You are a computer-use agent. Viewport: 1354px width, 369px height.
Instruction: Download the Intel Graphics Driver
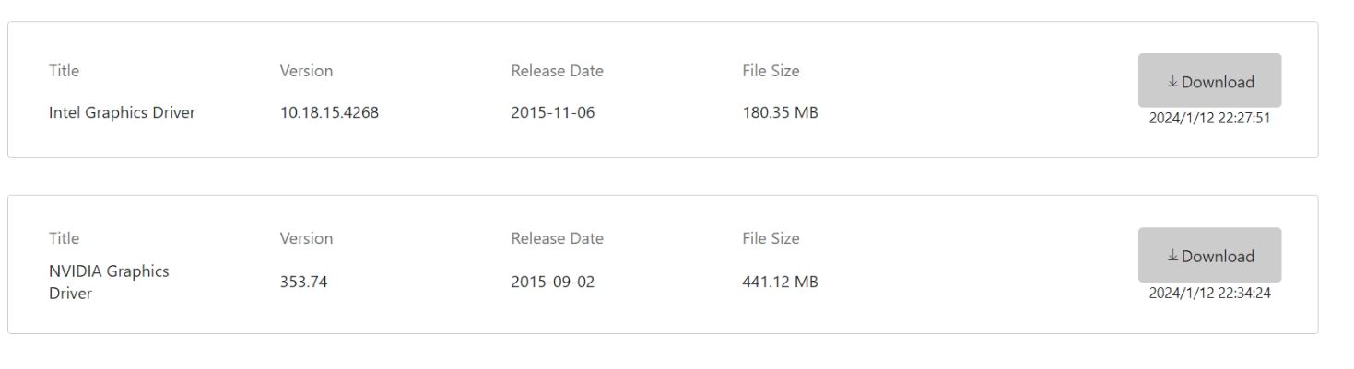coord(1209,81)
